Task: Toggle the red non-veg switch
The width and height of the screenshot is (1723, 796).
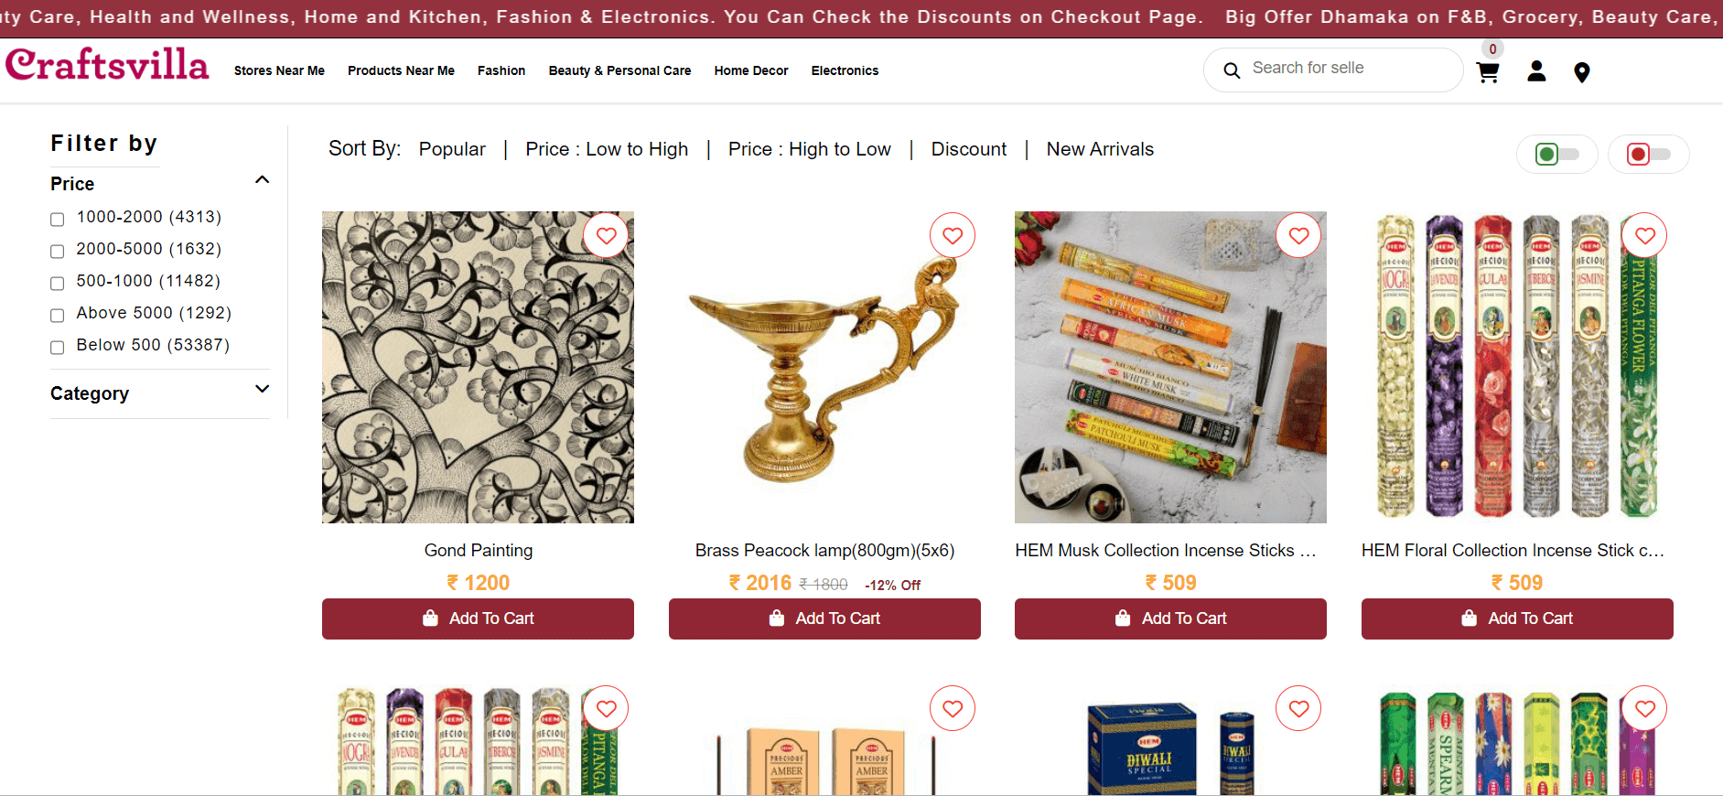Action: tap(1648, 154)
